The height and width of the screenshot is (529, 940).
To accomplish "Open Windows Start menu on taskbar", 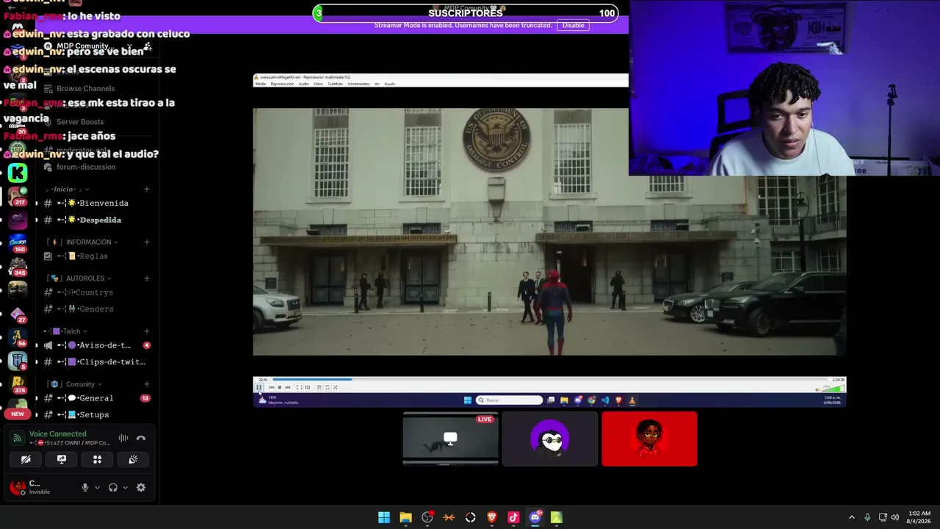I will click(x=384, y=517).
